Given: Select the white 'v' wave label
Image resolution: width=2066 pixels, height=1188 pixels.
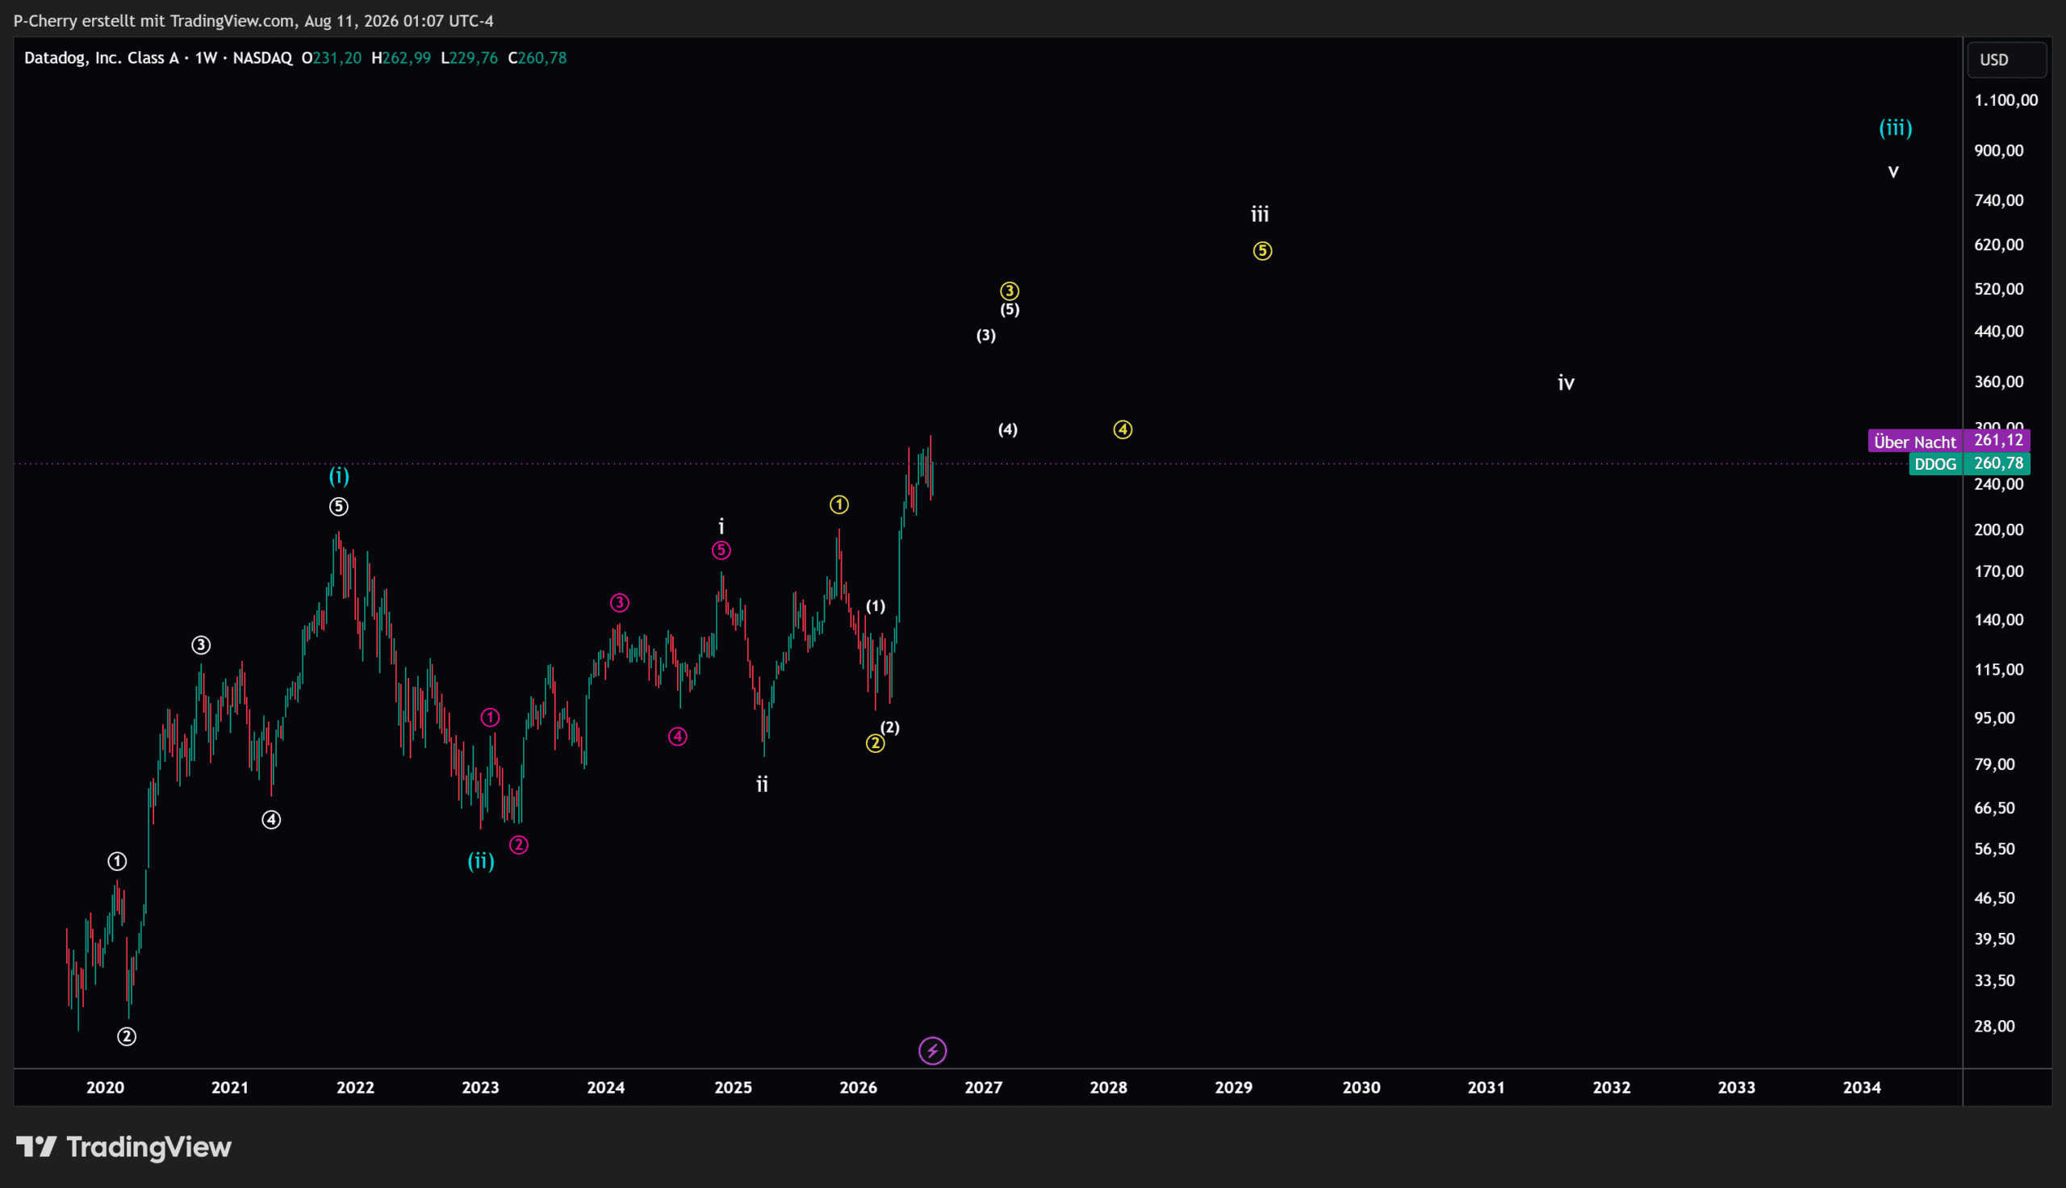Looking at the screenshot, I should (x=1894, y=171).
